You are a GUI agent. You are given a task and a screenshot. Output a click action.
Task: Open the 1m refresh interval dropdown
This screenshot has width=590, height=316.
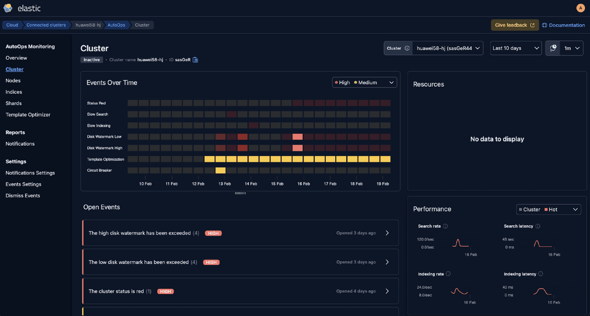571,48
